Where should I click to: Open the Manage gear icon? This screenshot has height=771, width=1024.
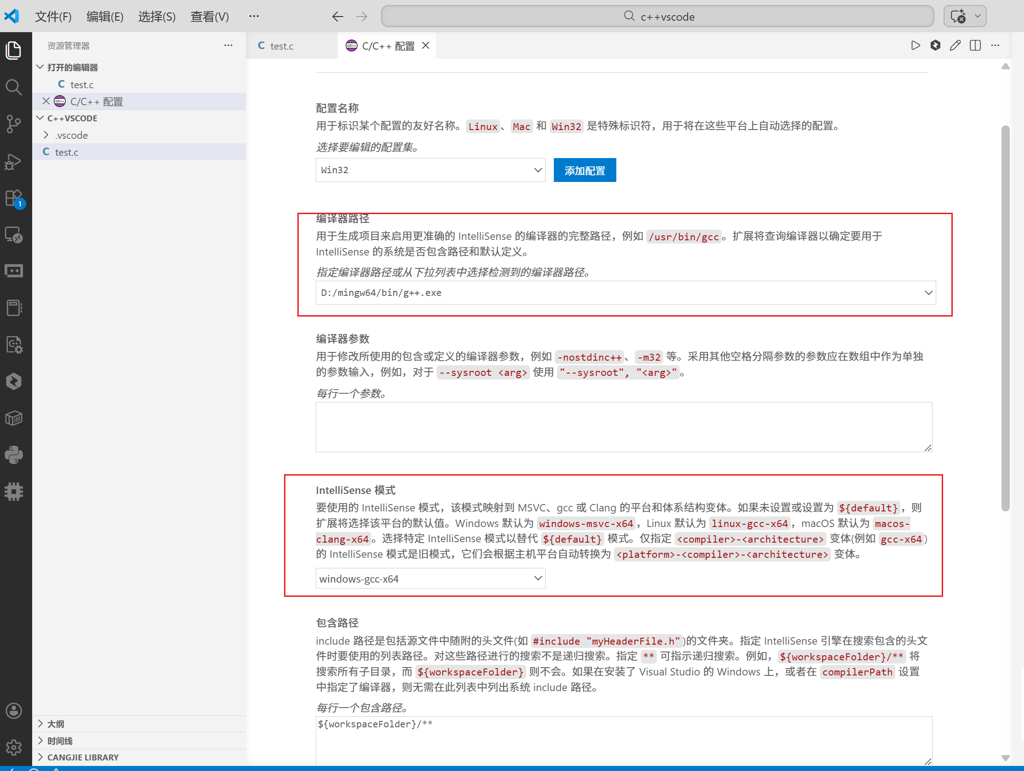(x=13, y=747)
